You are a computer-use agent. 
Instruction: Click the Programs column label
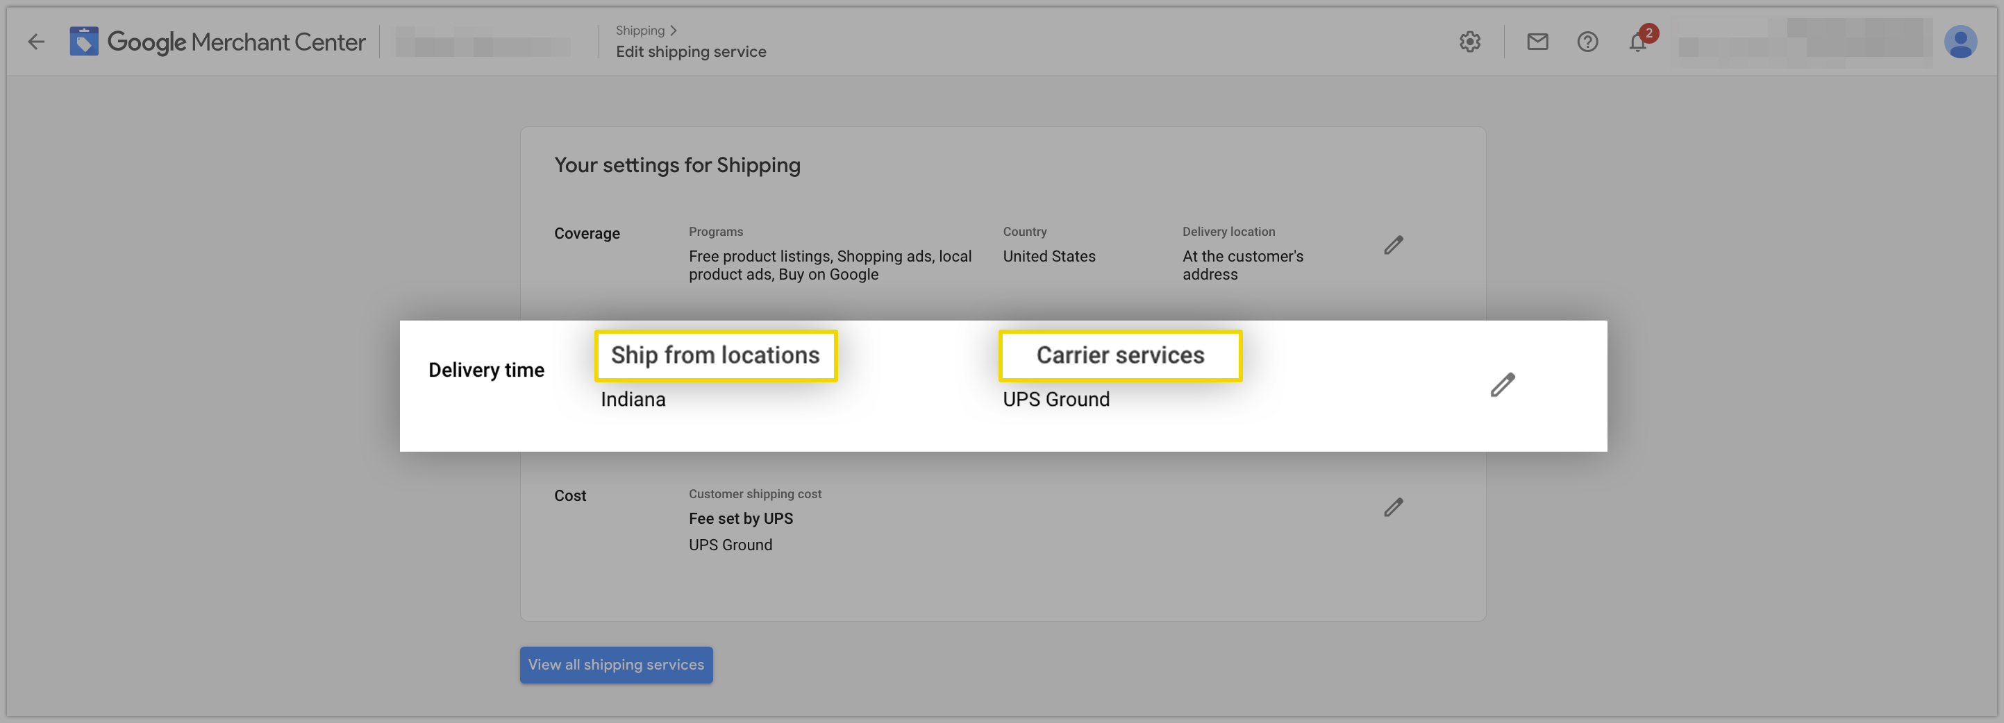716,232
